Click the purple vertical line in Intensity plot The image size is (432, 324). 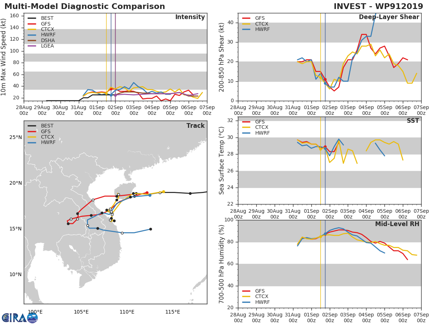(115, 57)
